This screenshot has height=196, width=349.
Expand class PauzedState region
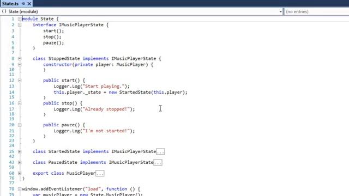click(x=20, y=162)
